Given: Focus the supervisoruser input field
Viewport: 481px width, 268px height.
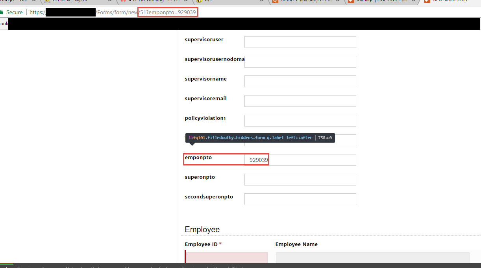Looking at the screenshot, I should 300,42.
